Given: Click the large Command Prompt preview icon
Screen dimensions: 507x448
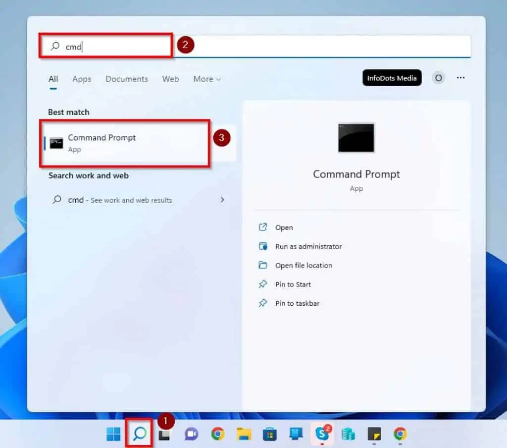Looking at the screenshot, I should (356, 138).
